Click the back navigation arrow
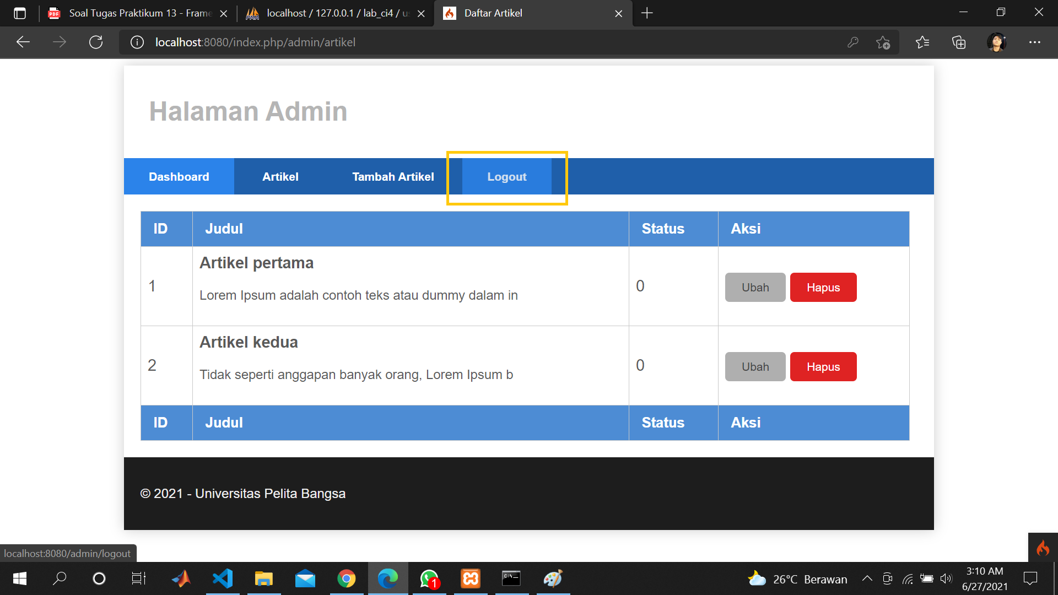This screenshot has height=595, width=1058. (x=22, y=42)
